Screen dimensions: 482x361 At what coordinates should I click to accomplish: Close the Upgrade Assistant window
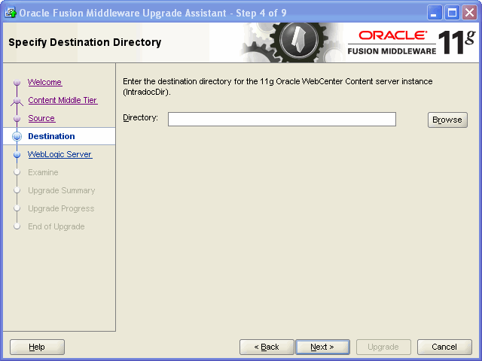coord(469,13)
